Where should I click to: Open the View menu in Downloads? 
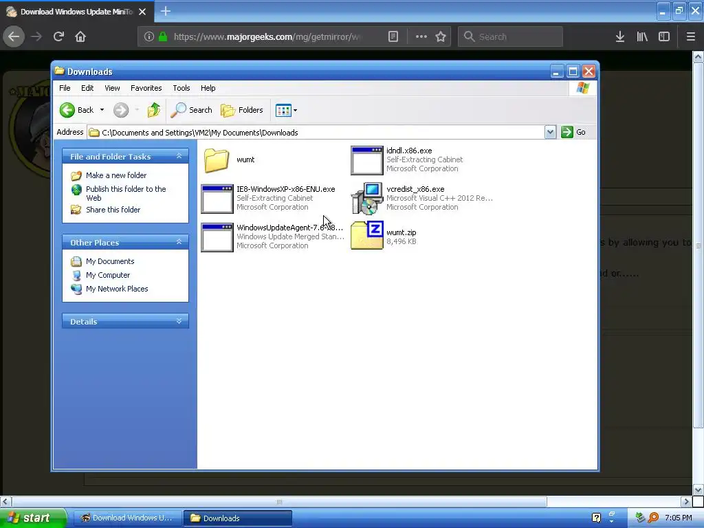[112, 88]
